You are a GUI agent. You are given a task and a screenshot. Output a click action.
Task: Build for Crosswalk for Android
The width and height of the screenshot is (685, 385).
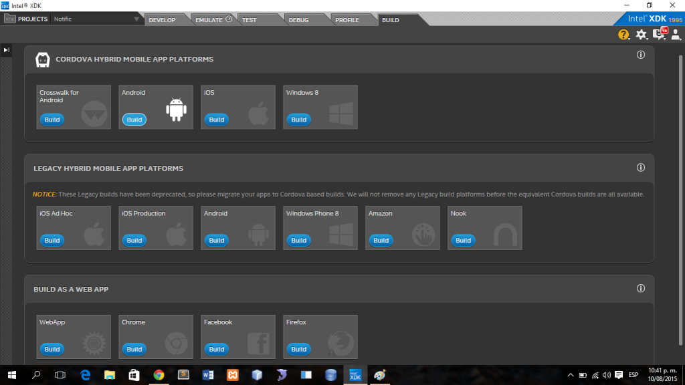click(x=52, y=120)
